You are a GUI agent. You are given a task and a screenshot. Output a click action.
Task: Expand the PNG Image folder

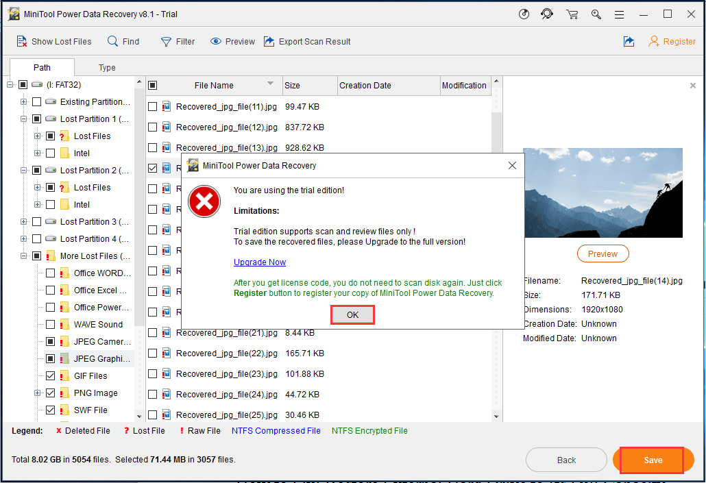pos(38,393)
